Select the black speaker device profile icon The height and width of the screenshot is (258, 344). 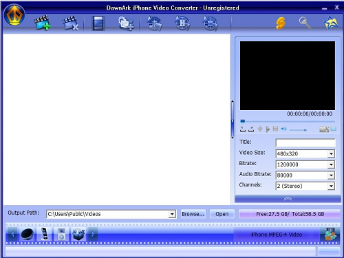[x=28, y=235]
